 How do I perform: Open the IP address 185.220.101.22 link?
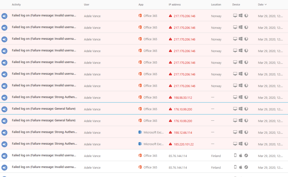pyautogui.click(x=184, y=144)
